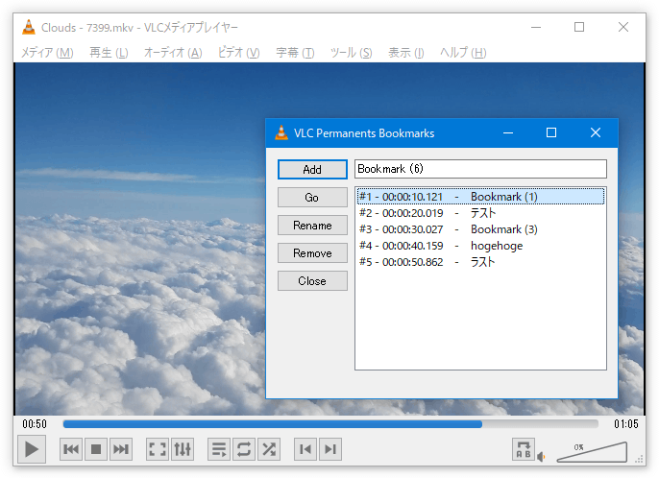Maximize the VLC Permanents Bookmarks dialog
The image size is (659, 478).
pyautogui.click(x=551, y=132)
